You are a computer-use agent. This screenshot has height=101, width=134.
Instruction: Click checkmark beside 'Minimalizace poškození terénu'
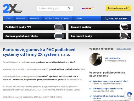(x=90, y=89)
